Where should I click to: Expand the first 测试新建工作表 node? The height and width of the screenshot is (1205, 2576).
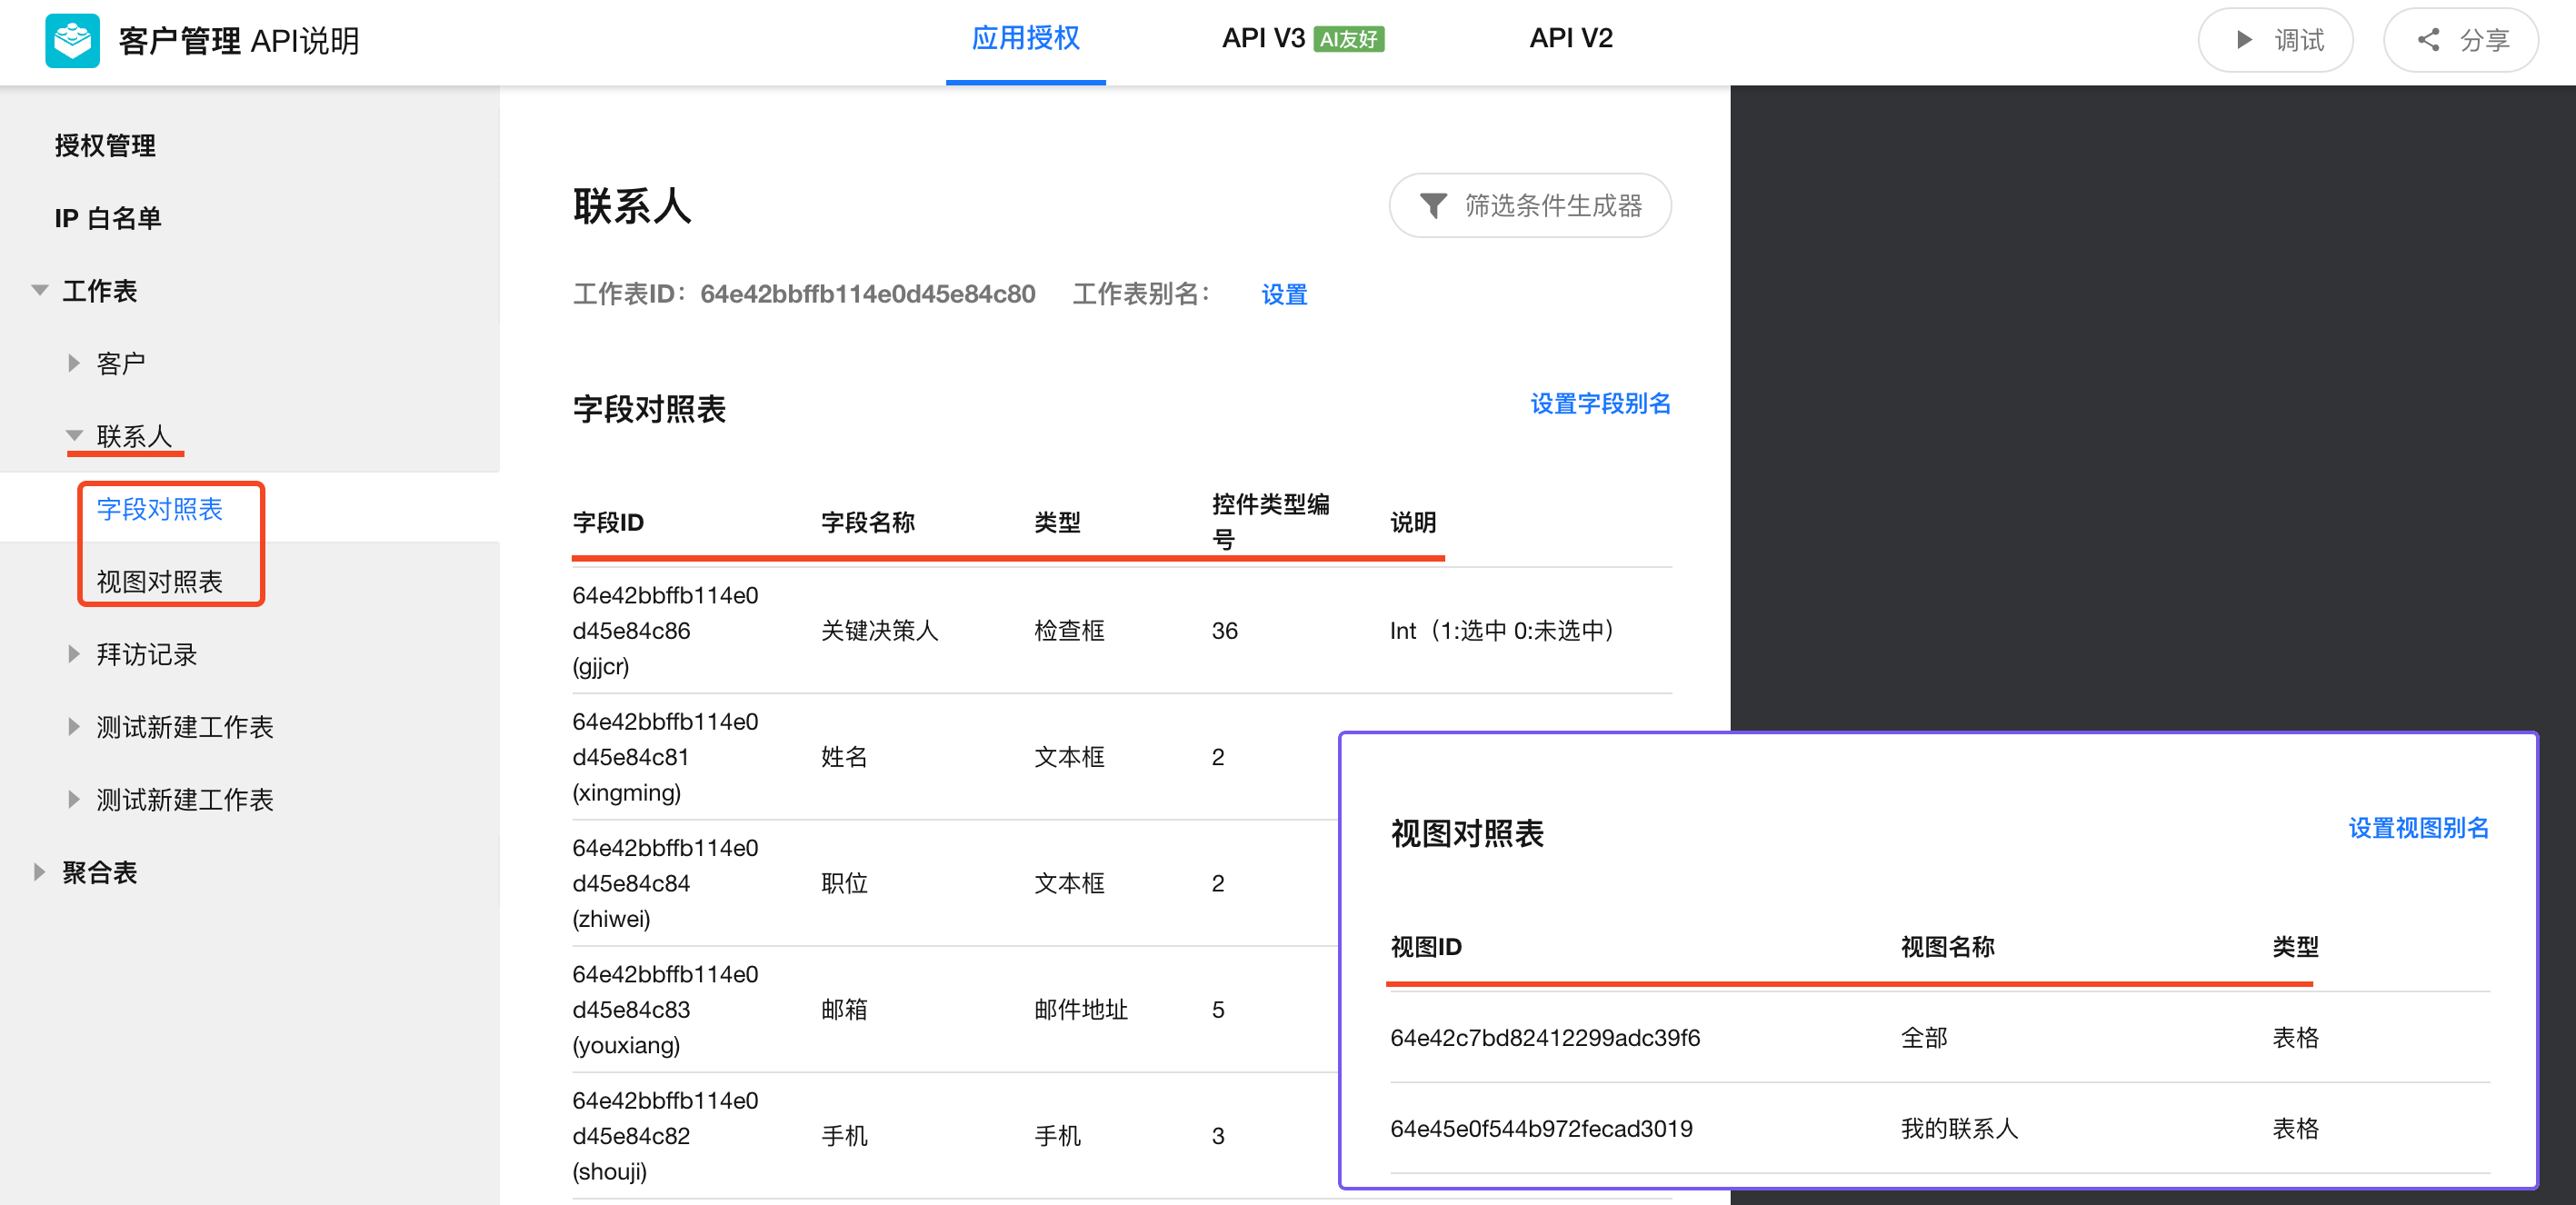tap(74, 727)
